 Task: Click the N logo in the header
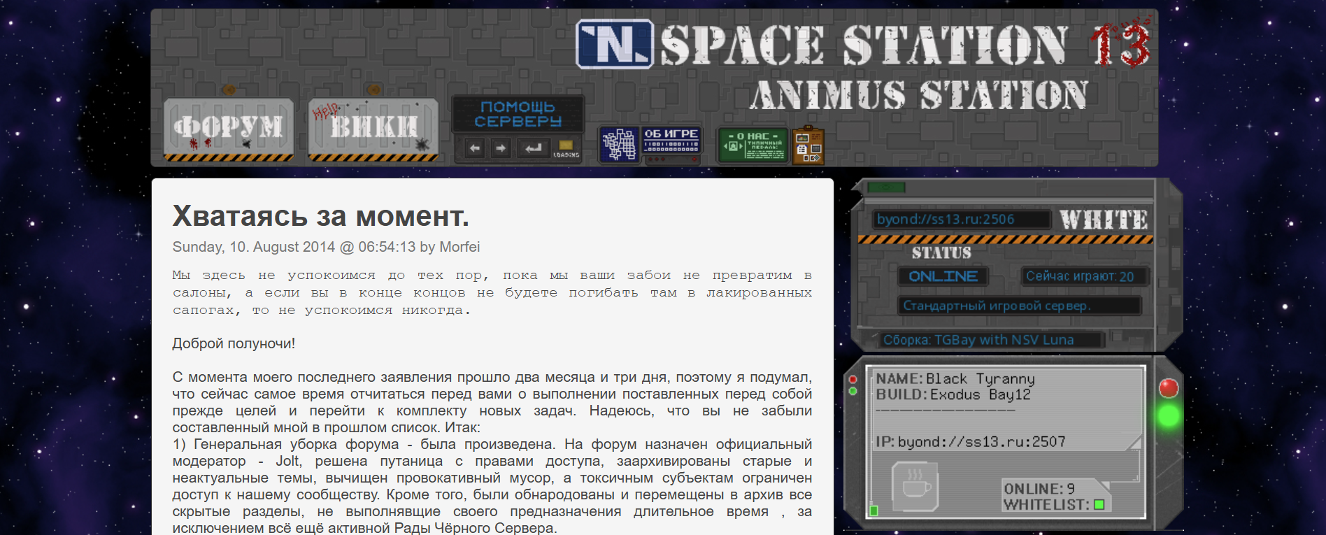coord(615,44)
